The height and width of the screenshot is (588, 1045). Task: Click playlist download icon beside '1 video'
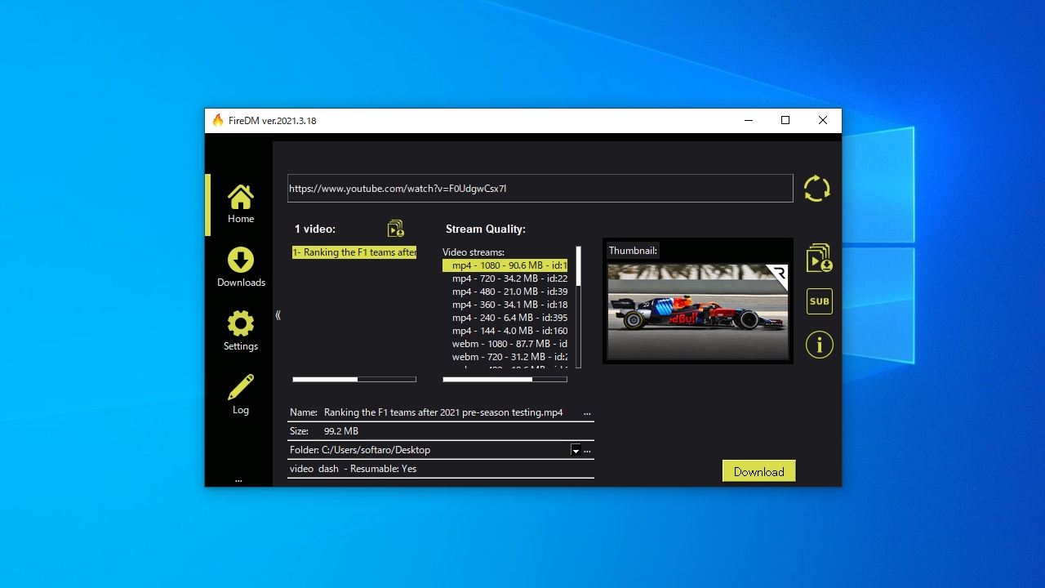click(x=396, y=229)
